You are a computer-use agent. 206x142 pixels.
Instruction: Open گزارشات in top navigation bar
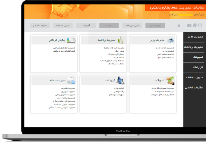[86, 25]
